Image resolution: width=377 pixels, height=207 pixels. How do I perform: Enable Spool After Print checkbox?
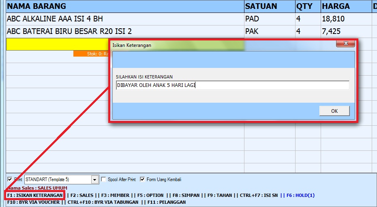(104, 180)
